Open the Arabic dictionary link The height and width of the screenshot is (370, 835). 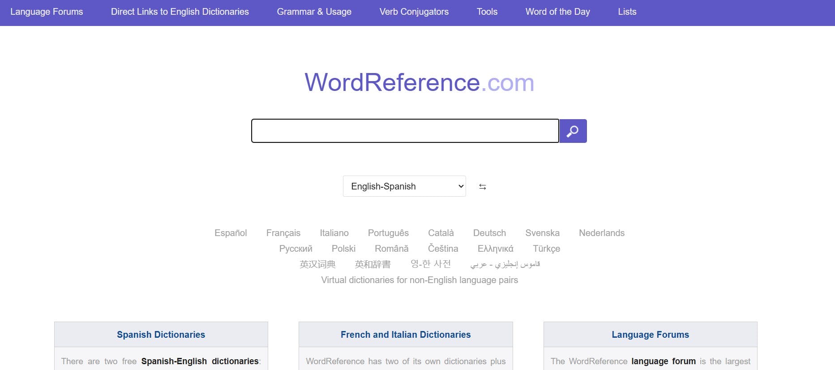click(x=505, y=264)
